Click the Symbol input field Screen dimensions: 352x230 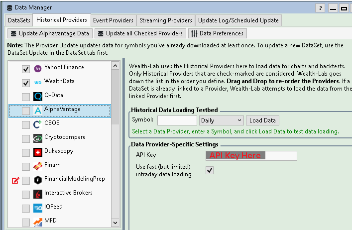pyautogui.click(x=177, y=120)
